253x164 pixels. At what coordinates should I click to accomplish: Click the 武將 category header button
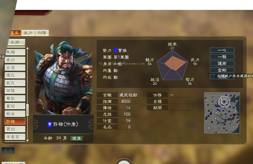(16, 42)
